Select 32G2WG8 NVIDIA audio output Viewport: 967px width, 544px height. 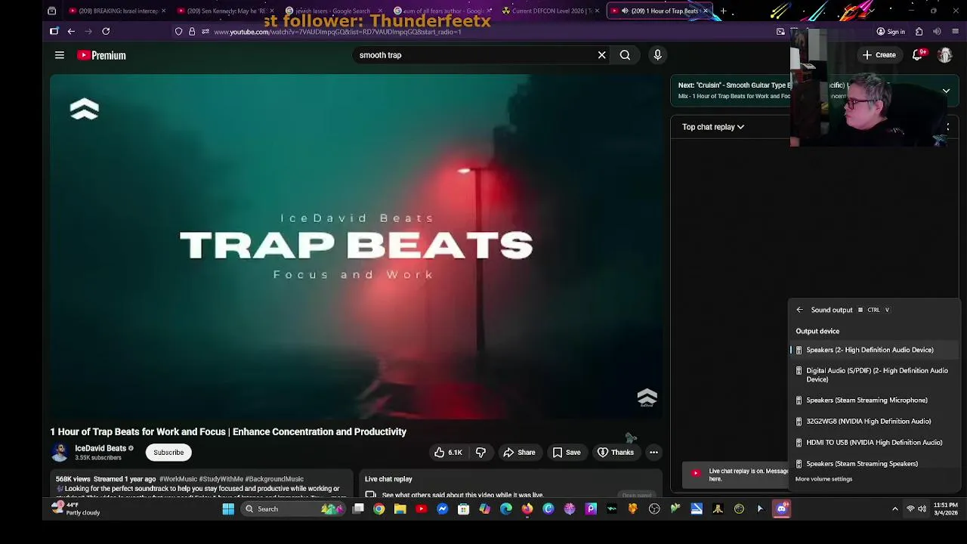[875, 422]
